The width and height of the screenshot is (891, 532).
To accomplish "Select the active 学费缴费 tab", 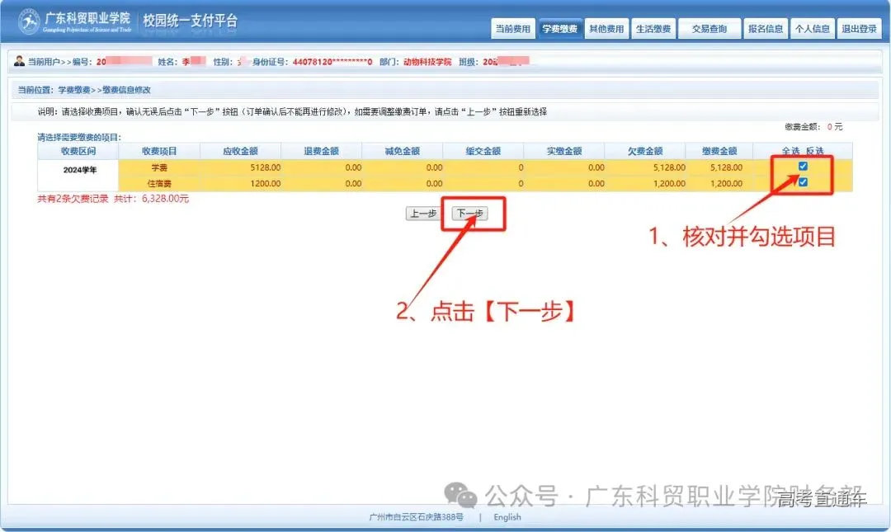I will click(x=559, y=27).
